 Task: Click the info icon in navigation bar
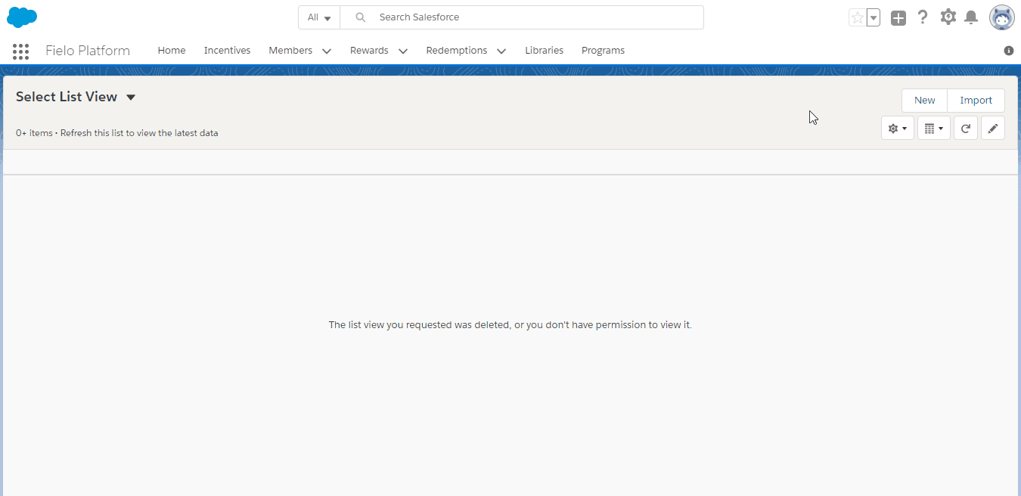click(1009, 51)
